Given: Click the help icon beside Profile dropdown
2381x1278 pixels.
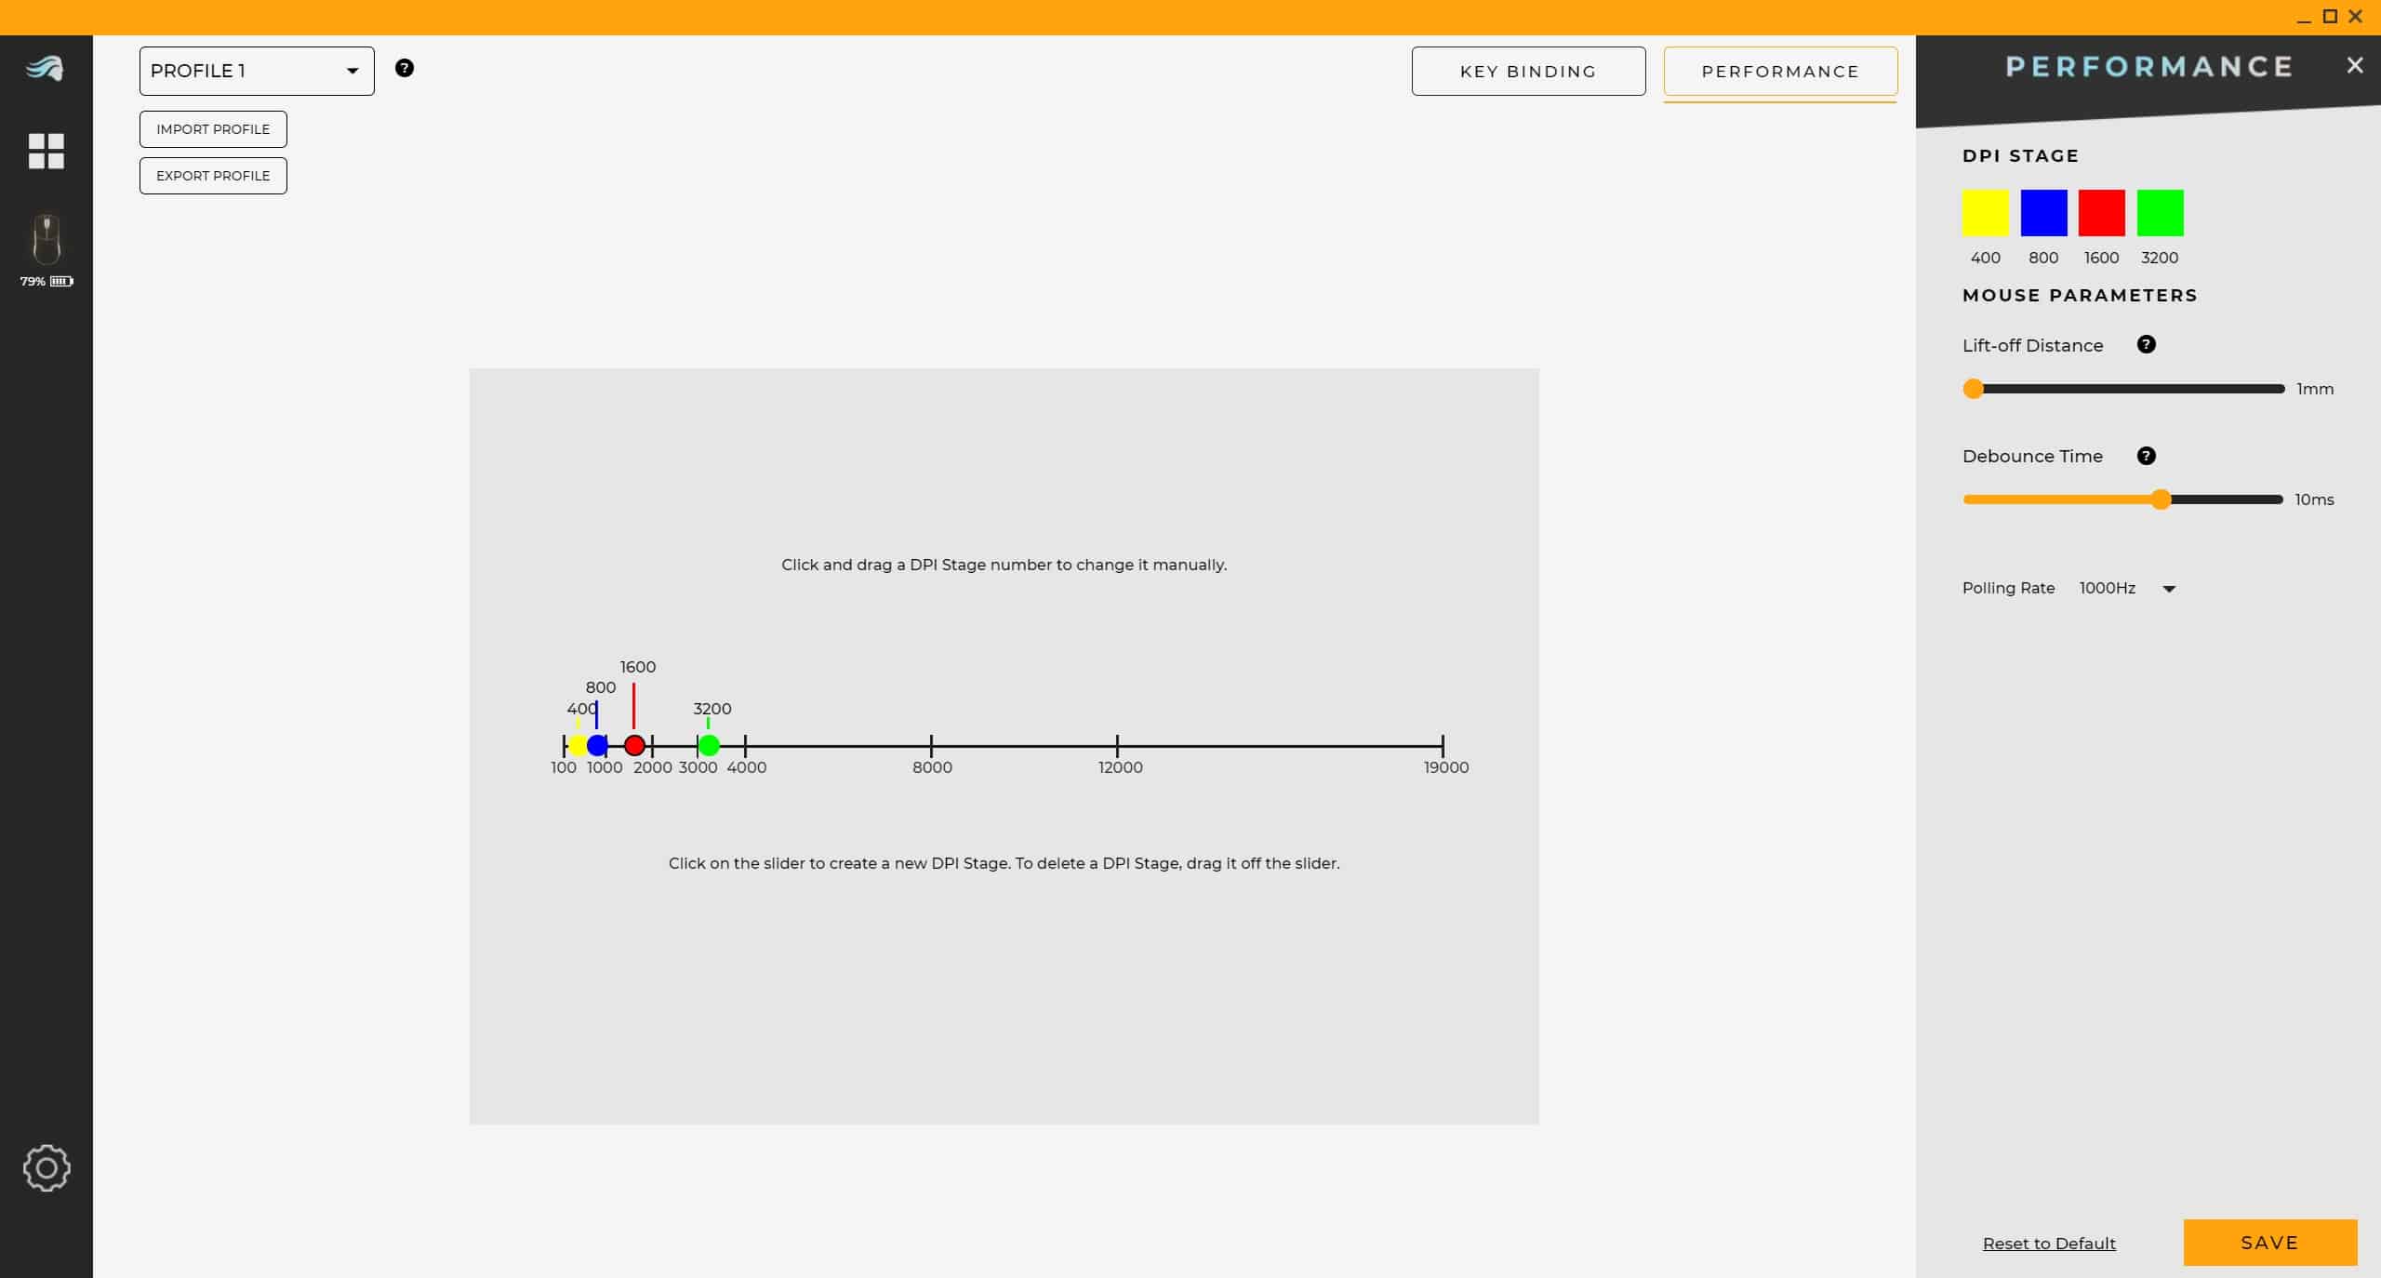Looking at the screenshot, I should (x=404, y=68).
